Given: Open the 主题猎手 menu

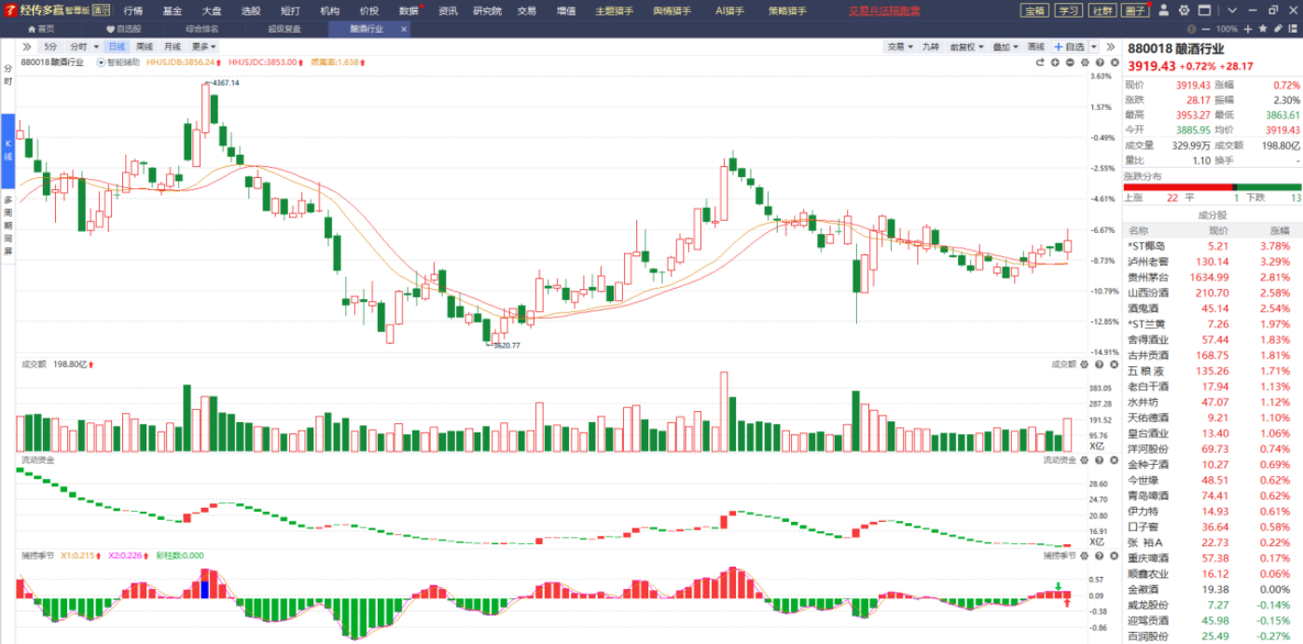Looking at the screenshot, I should click(x=615, y=10).
